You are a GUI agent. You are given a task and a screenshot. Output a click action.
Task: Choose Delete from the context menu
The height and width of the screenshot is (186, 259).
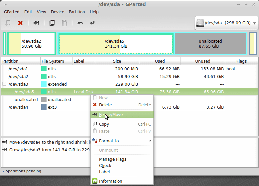coord(122,105)
